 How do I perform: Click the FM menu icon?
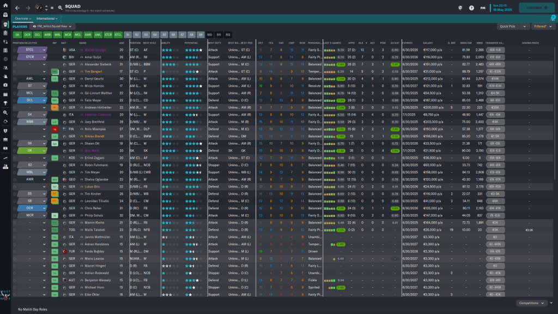(483, 8)
